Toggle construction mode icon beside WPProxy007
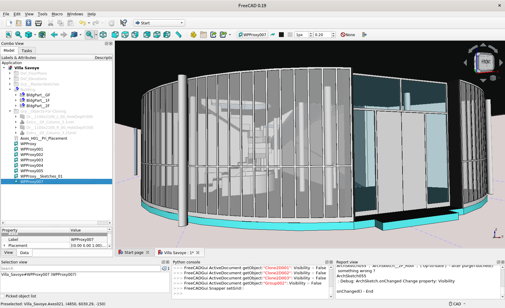This screenshot has width=505, height=308. (273, 35)
